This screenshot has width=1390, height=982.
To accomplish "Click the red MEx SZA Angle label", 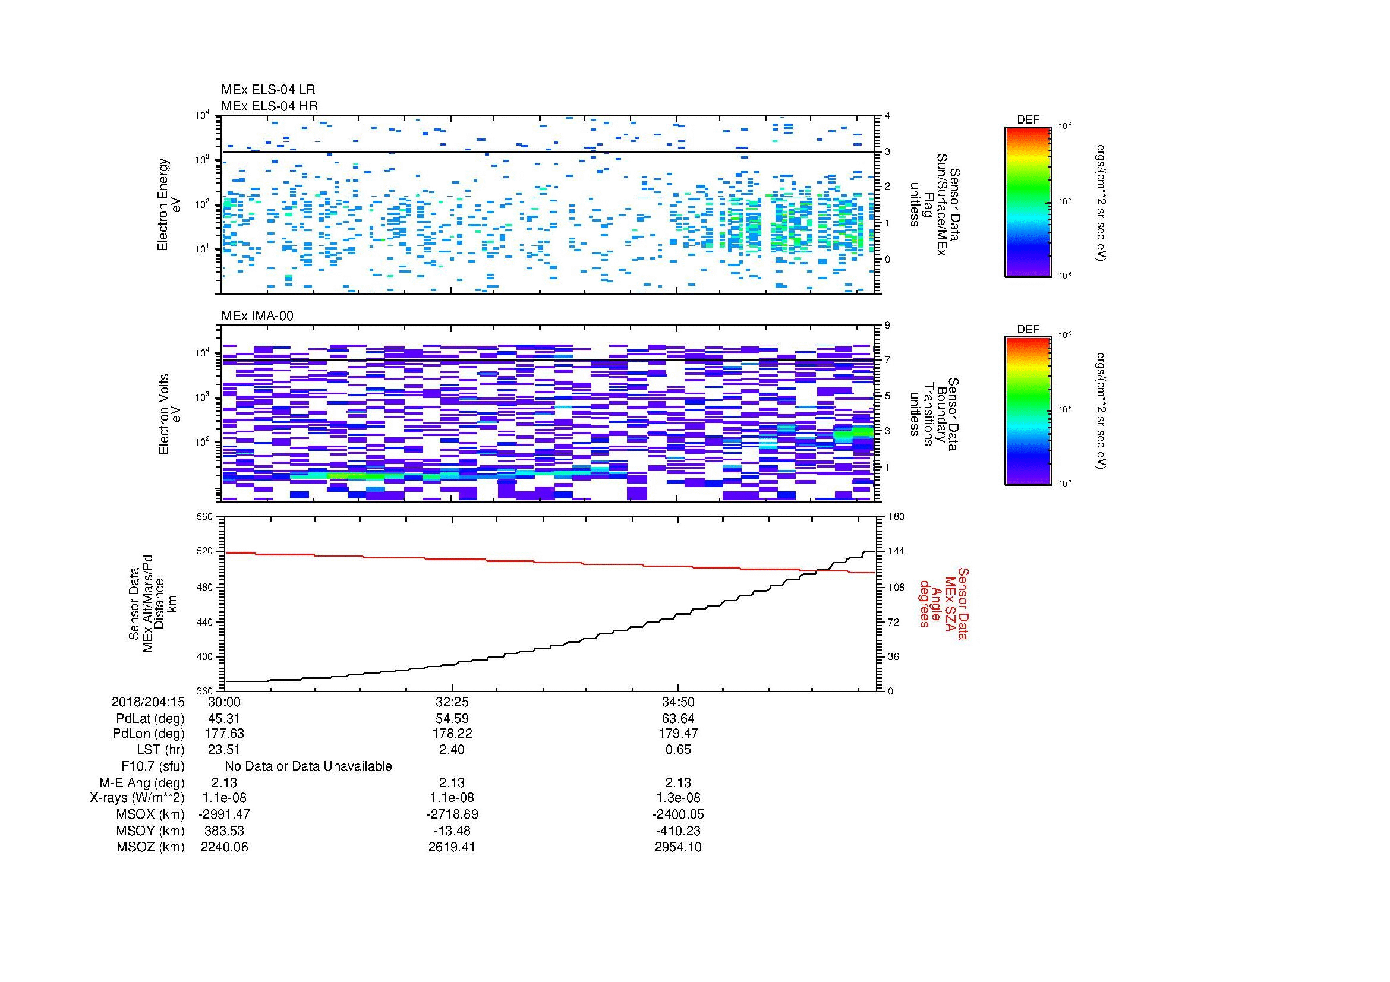I will point(943,603).
